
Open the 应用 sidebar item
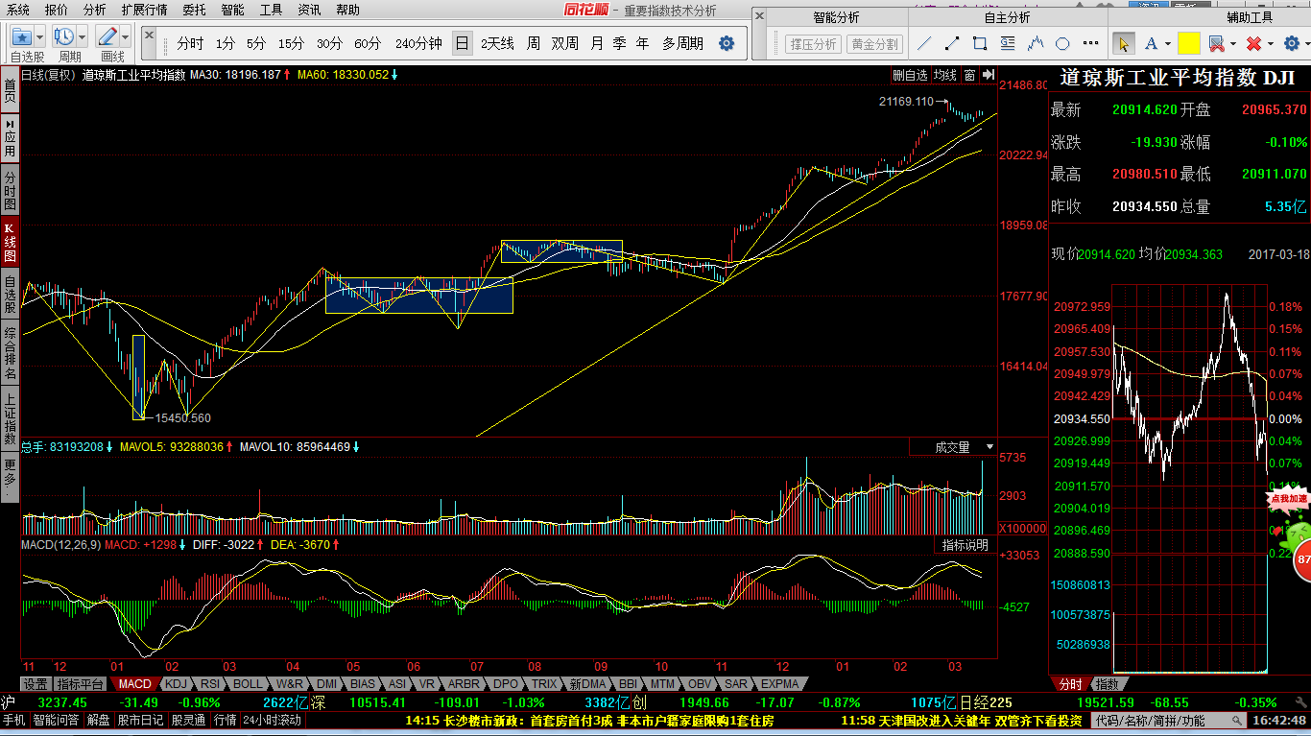[10, 139]
